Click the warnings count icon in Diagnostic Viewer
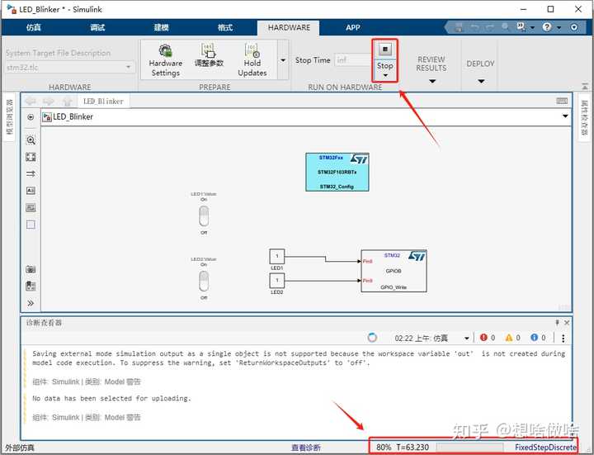This screenshot has height=455, width=594. pyautogui.click(x=509, y=338)
